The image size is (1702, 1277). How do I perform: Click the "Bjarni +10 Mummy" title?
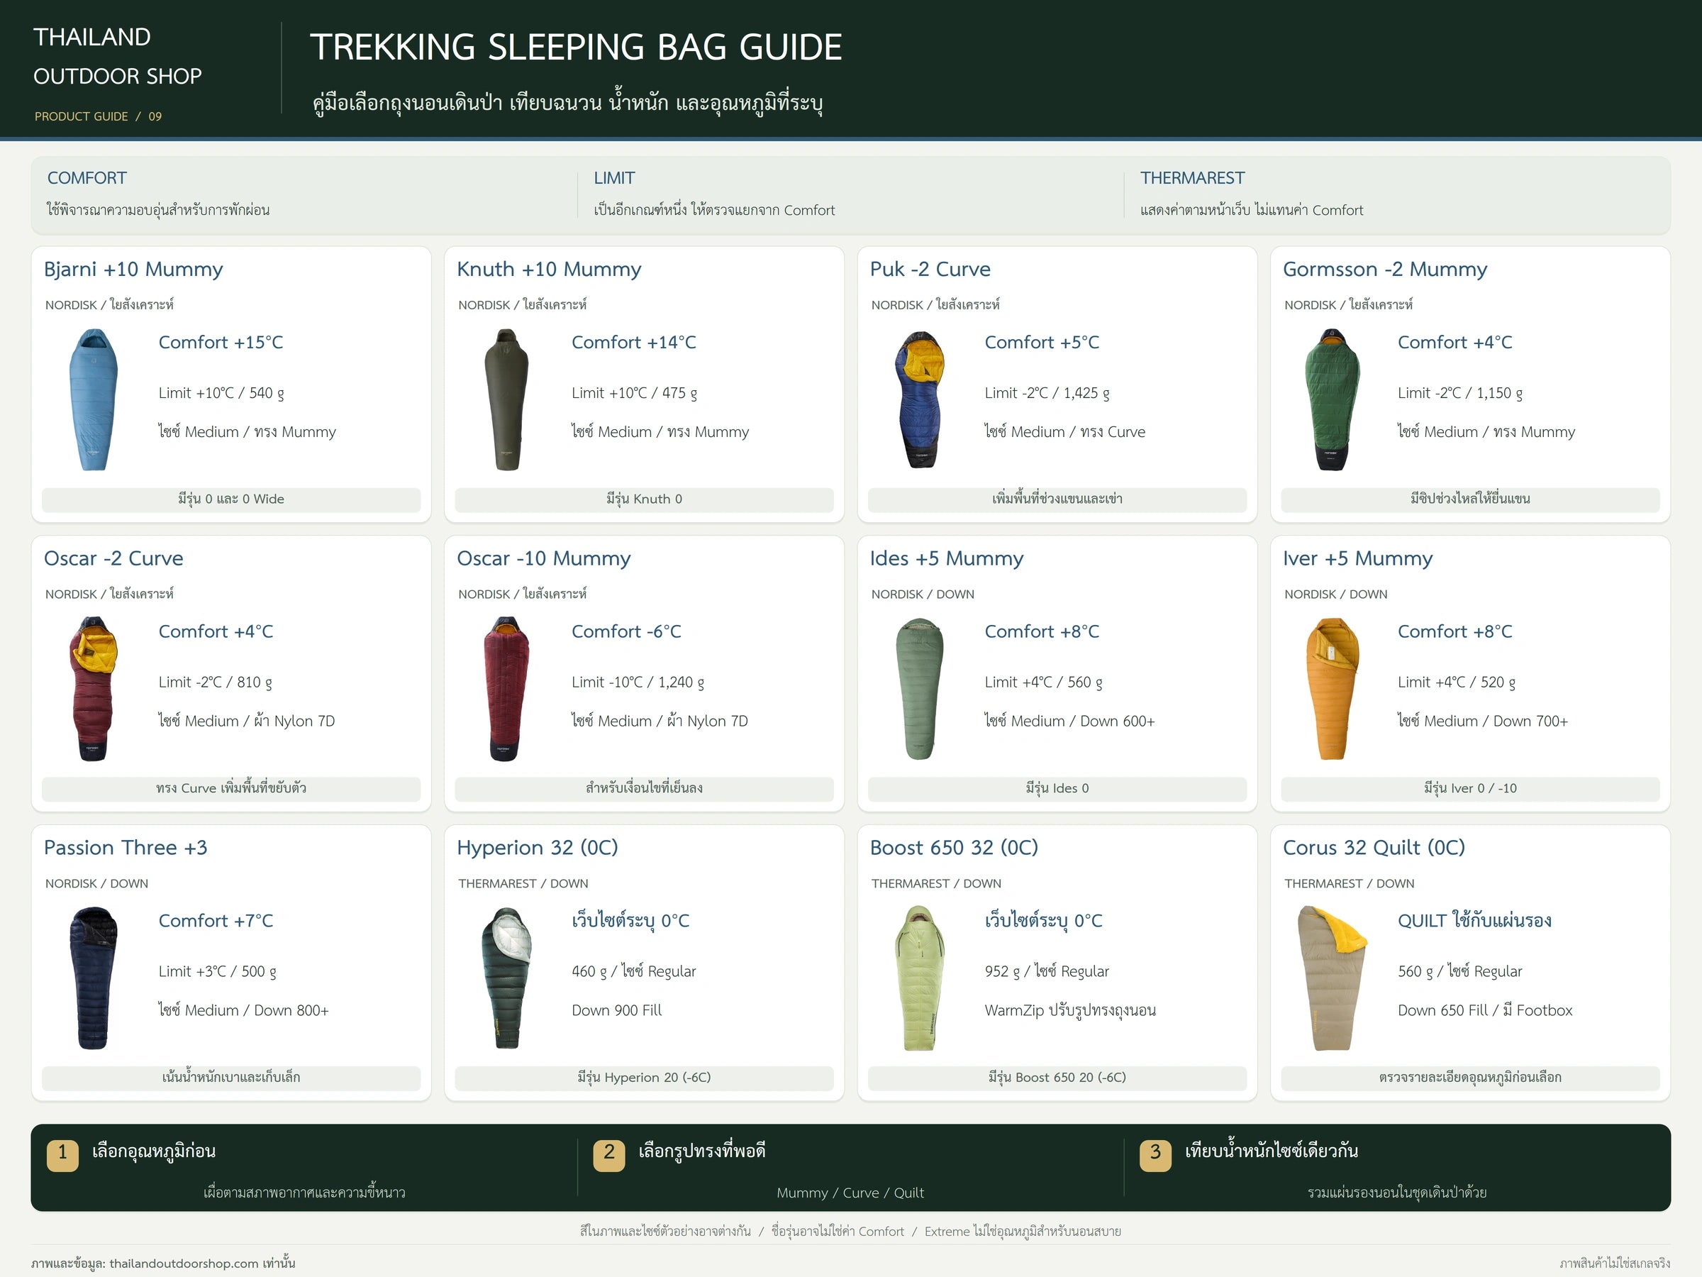[x=133, y=270]
